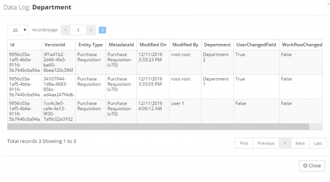This screenshot has width=330, height=182.
Task: Click the Previous pagination button
Action: (x=266, y=143)
